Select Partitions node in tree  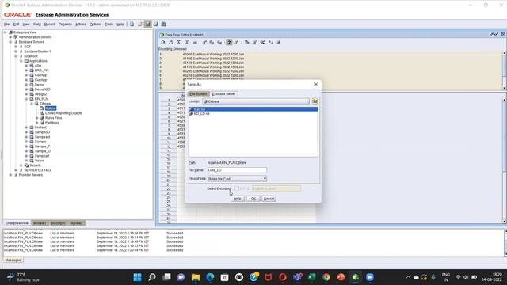pos(52,123)
